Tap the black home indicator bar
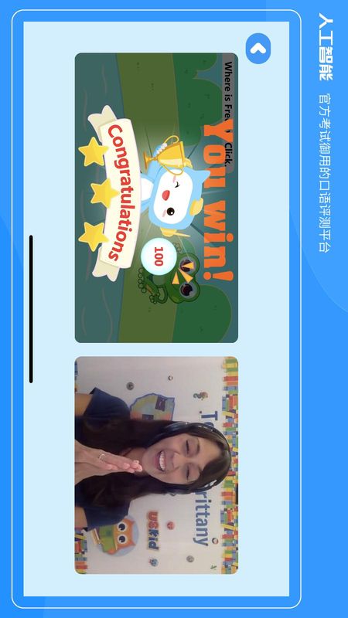 coord(31,309)
